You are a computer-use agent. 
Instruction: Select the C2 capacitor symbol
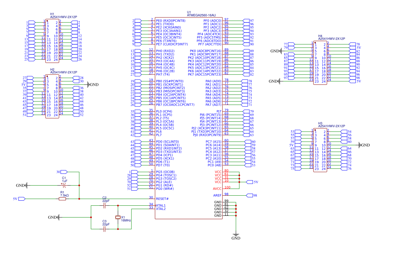[104, 205]
